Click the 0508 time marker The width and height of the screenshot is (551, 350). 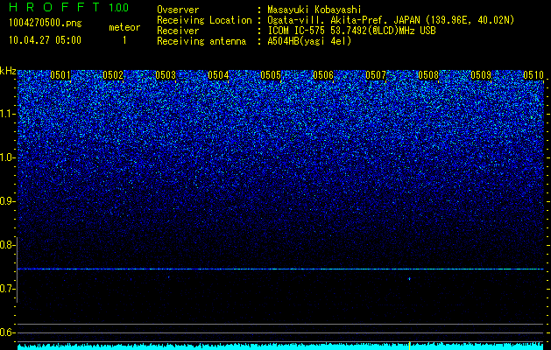(x=428, y=75)
